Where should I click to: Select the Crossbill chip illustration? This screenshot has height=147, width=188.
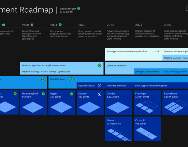pos(146,133)
